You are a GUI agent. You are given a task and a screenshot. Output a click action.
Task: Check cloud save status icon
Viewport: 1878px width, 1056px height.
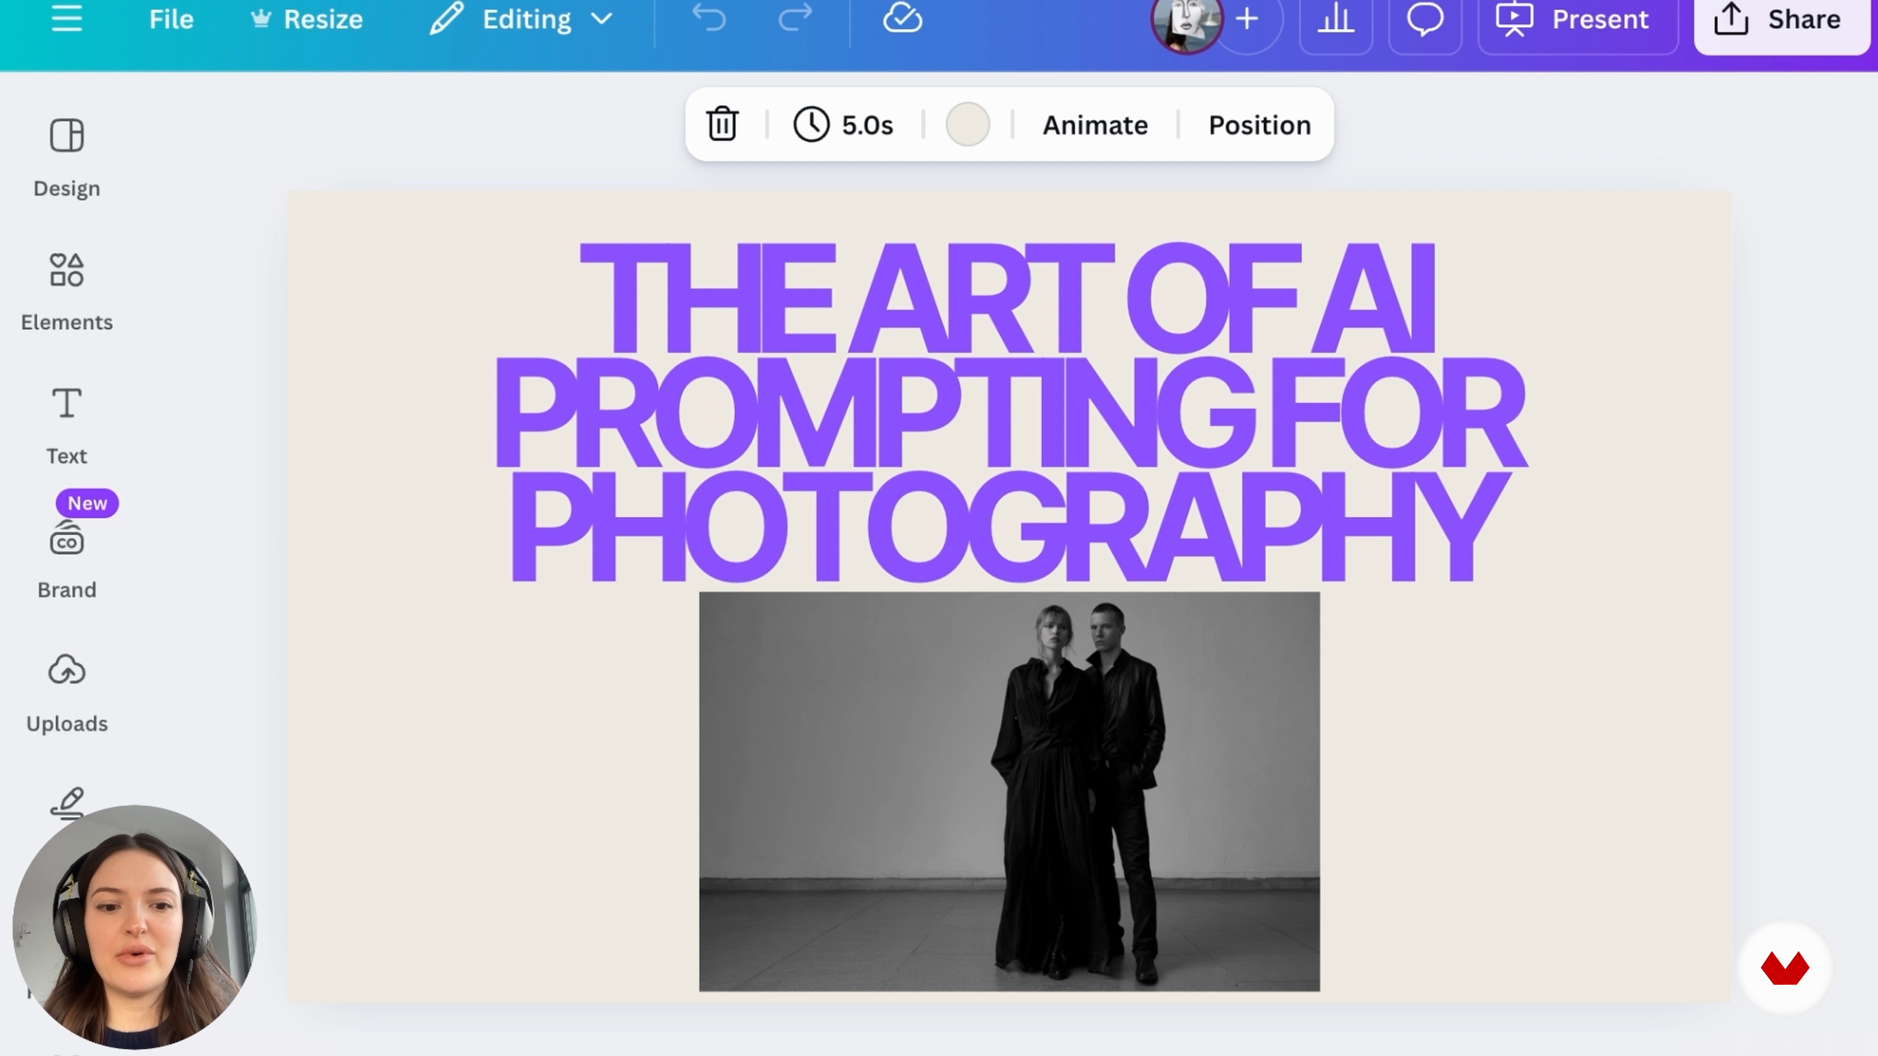point(902,19)
